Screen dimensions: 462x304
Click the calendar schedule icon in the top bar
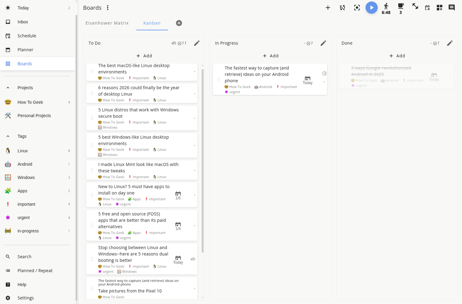coord(427,7)
